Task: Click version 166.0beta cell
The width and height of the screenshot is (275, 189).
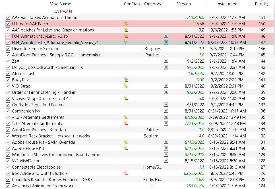Action: pos(195,186)
